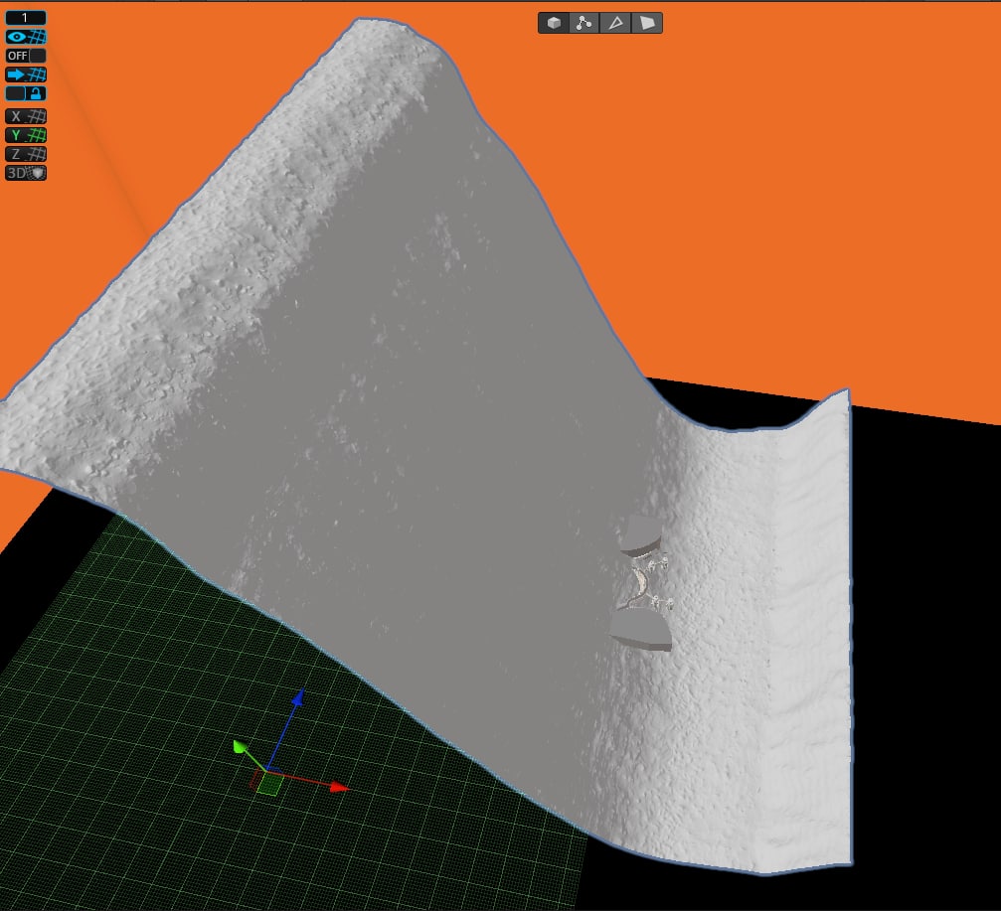Switch to face selection mode icon

click(647, 23)
